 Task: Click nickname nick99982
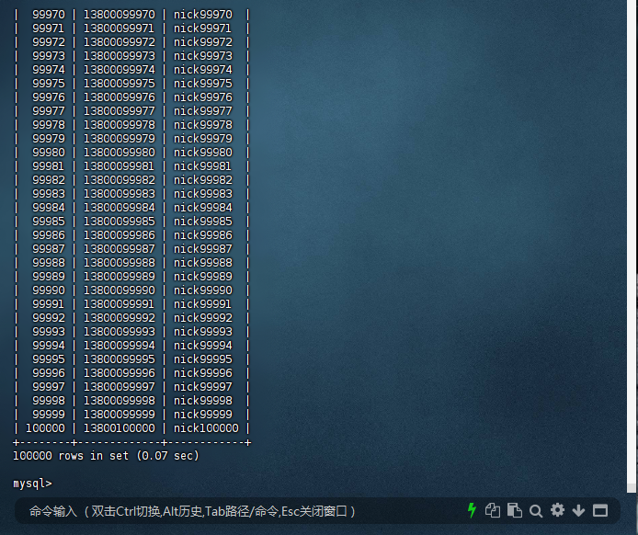tap(203, 180)
